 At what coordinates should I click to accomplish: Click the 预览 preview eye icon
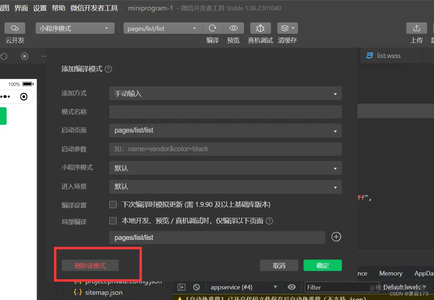[234, 28]
